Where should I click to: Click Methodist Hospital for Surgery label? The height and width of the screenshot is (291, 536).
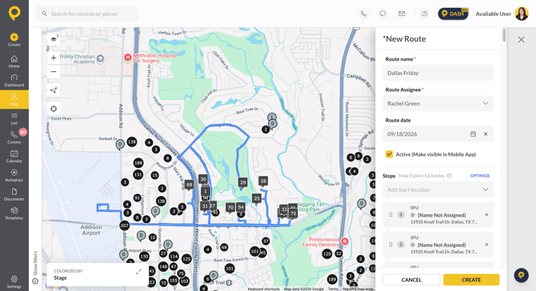click(x=155, y=58)
